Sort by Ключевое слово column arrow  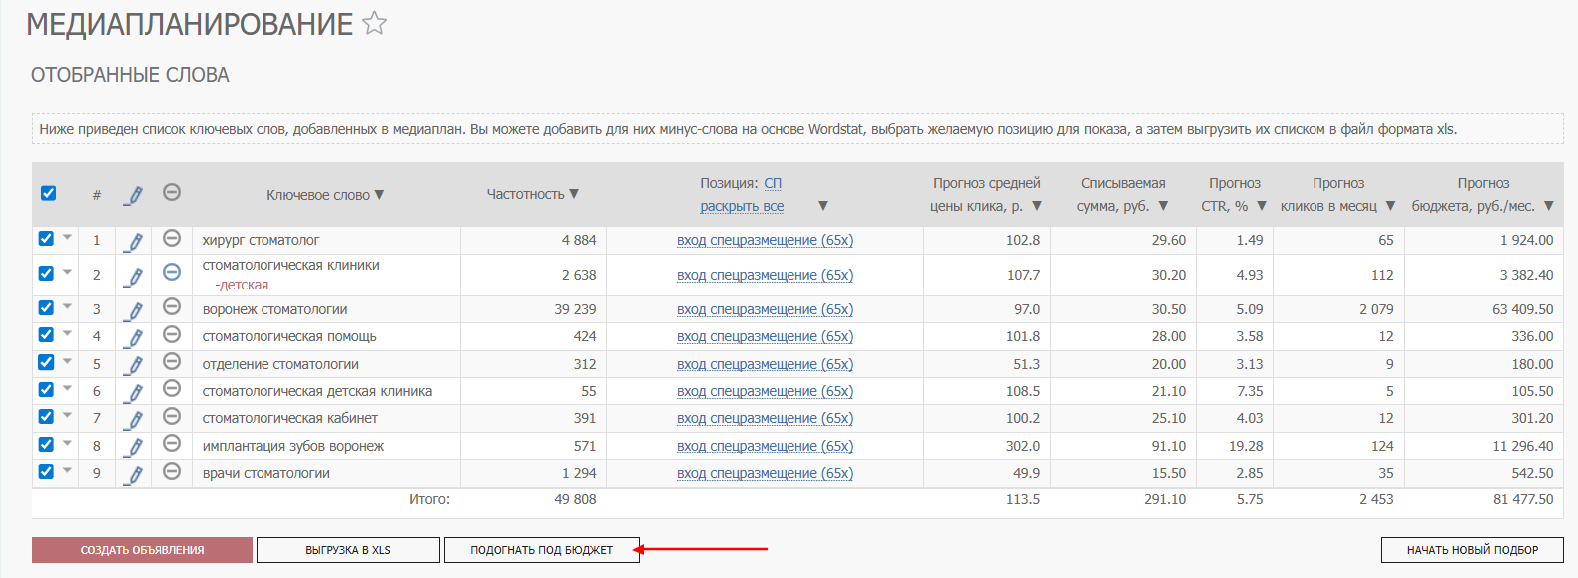point(379,195)
